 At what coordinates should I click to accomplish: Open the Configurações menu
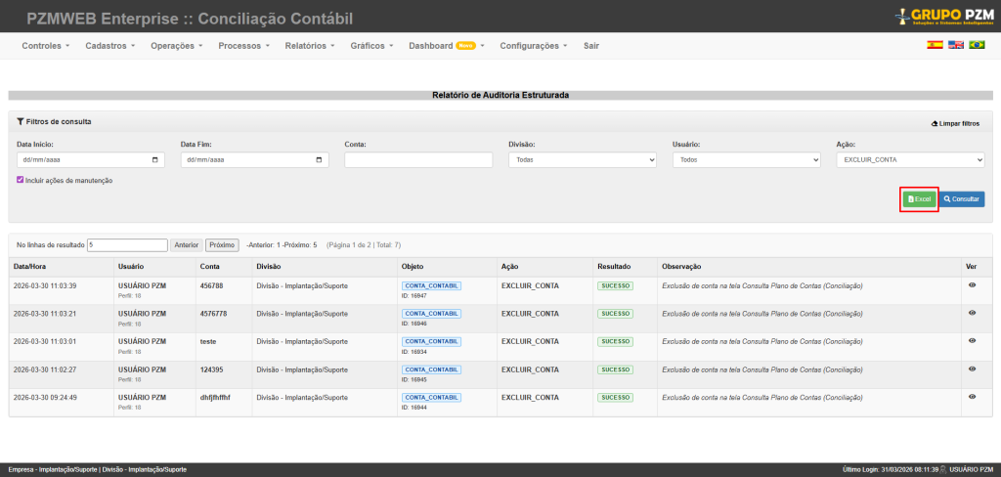(533, 46)
